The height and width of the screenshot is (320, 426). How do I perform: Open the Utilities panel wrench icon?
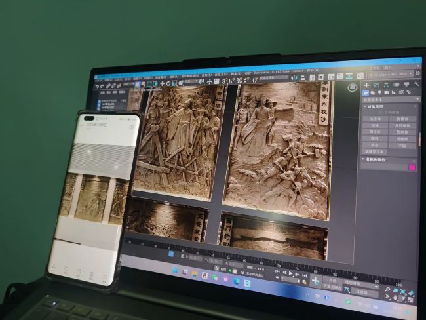click(x=416, y=85)
